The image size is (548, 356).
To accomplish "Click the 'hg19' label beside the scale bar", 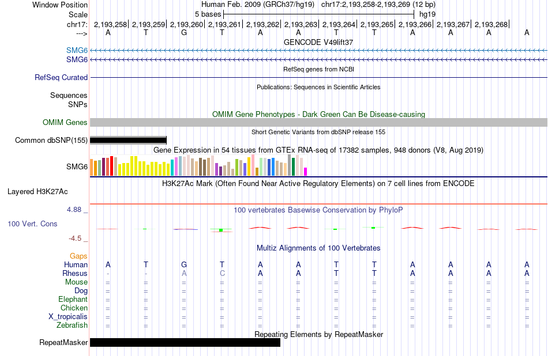I will click(427, 14).
